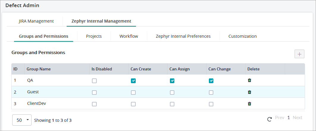Enable Is Disabled for Guest group
The height and width of the screenshot is (131, 316).
(94, 92)
